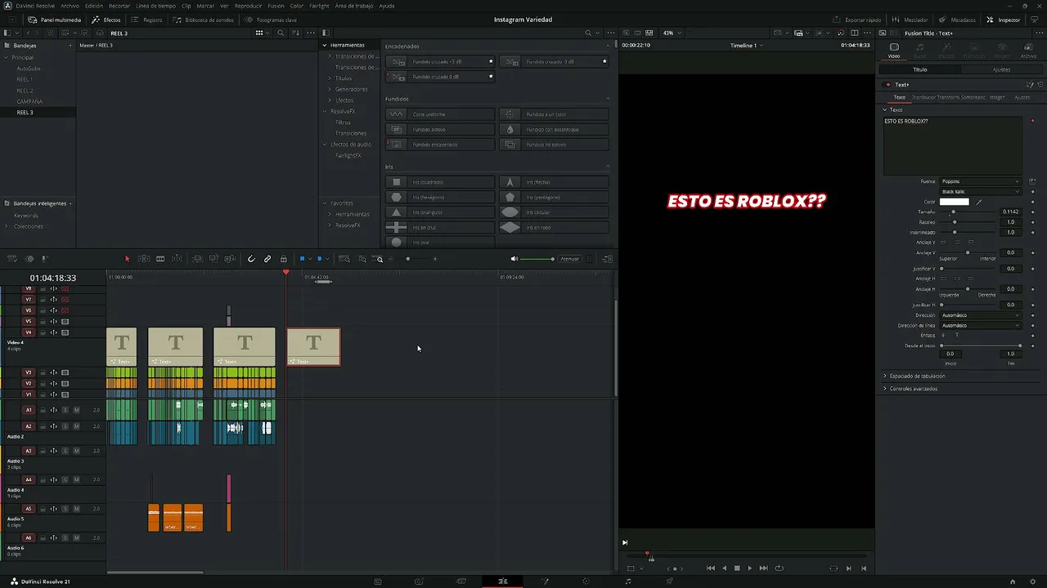The image size is (1047, 588).
Task: Select Fundido cruzado 0 dB transition
Action: 441,77
